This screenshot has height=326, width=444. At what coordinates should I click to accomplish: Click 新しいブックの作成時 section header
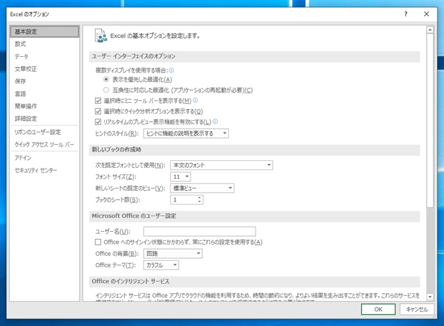click(254, 150)
